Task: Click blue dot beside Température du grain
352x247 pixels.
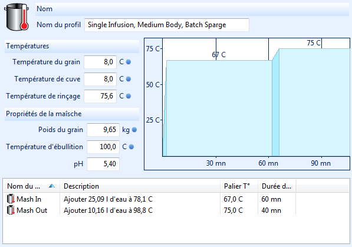Action: (129, 62)
